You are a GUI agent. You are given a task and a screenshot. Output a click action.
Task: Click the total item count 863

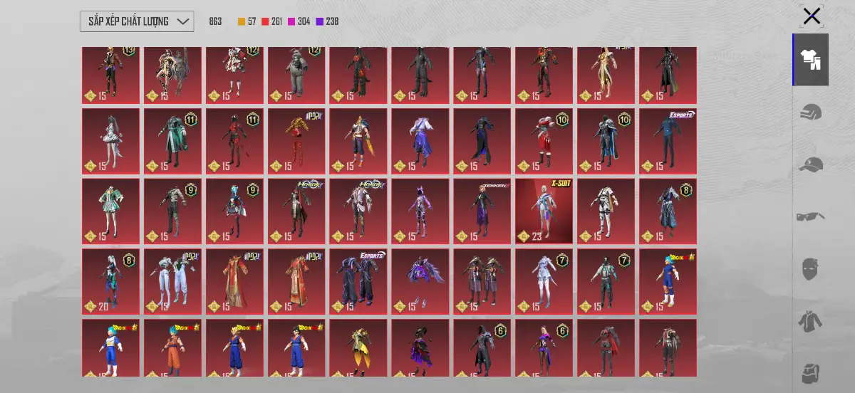[x=215, y=21]
